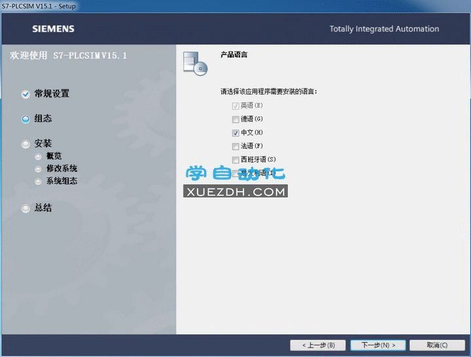Select the 修改系统 sub-step label
The width and height of the screenshot is (471, 357).
tap(62, 169)
